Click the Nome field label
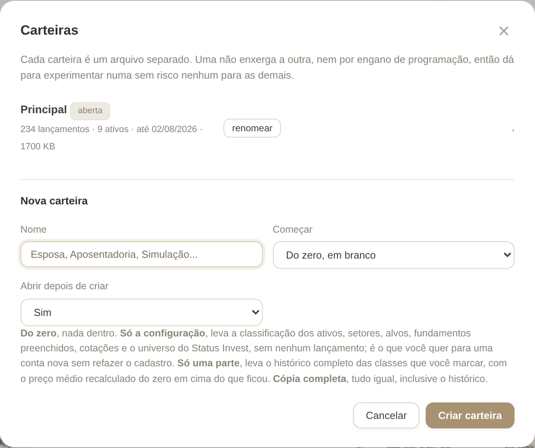The width and height of the screenshot is (535, 448). (33, 229)
